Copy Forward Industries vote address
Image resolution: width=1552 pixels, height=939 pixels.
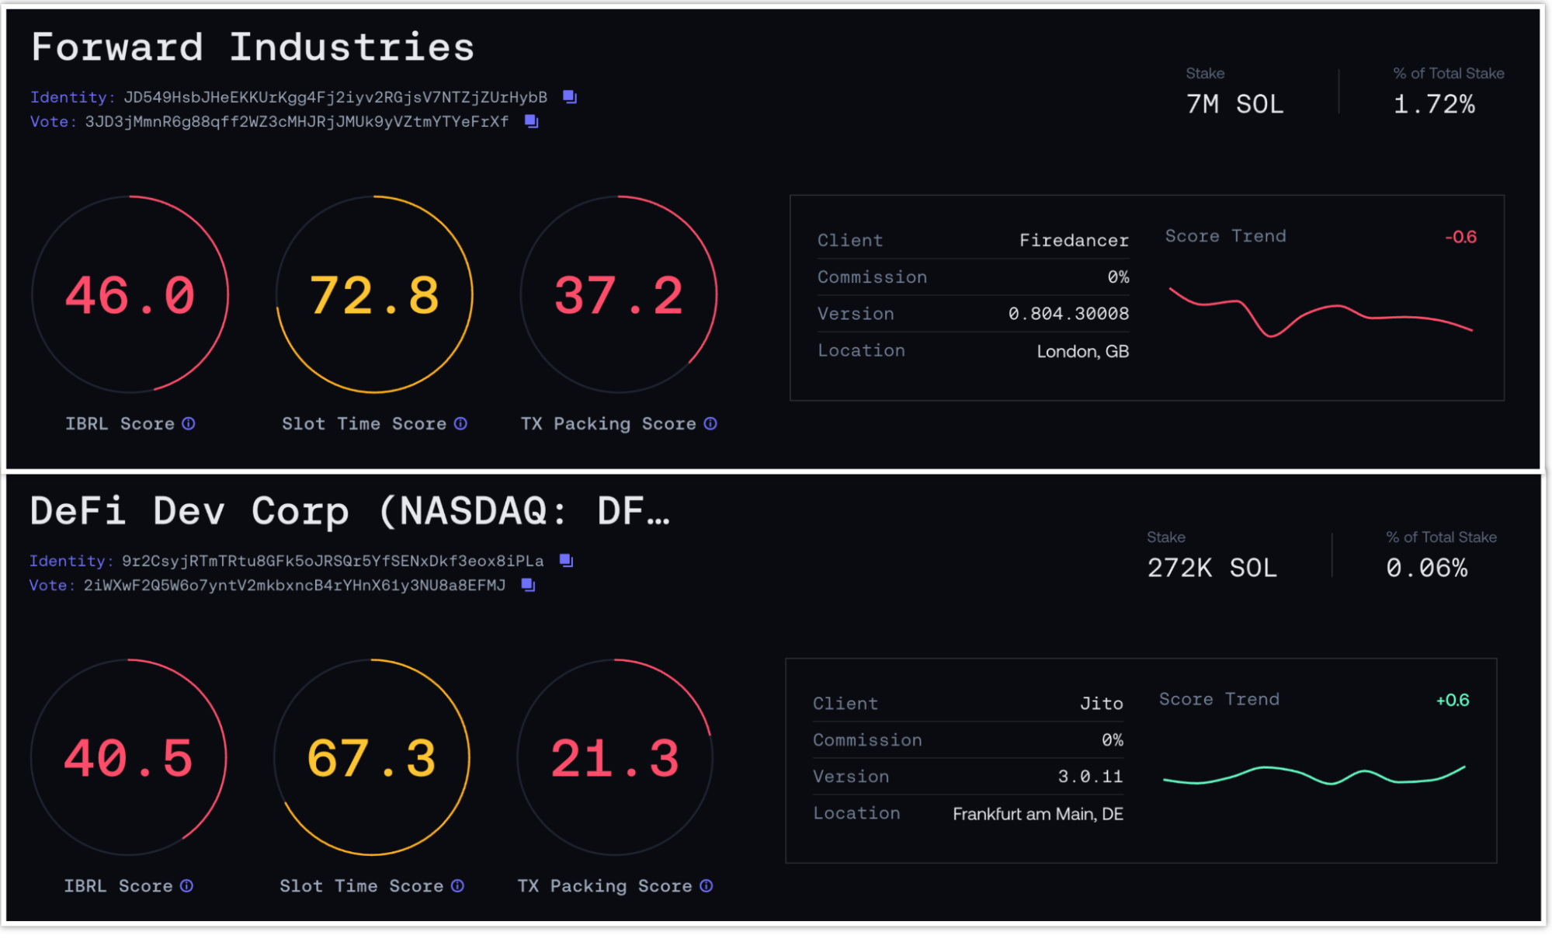(x=532, y=121)
